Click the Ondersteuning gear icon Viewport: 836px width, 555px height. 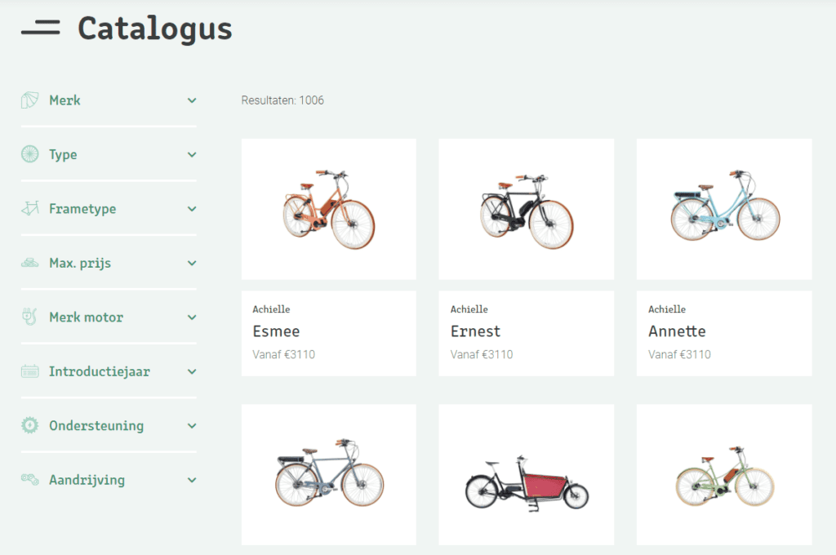(x=30, y=425)
